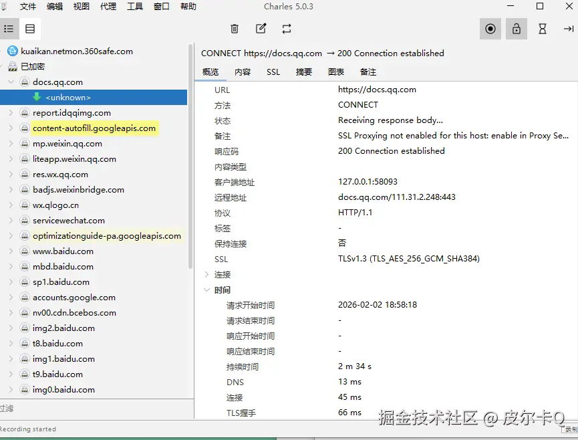
Task: Switch to the 摘要 tab
Action: [304, 72]
